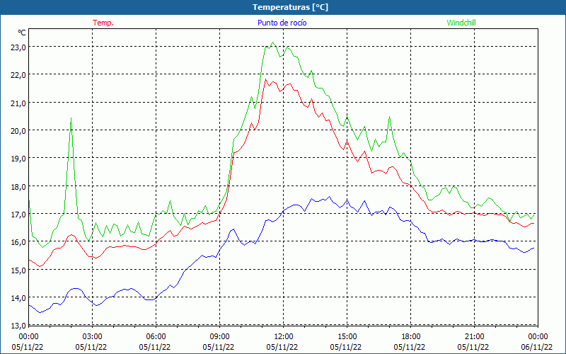Select the green 'Windchill' legend label
The width and height of the screenshot is (566, 354).
click(461, 23)
